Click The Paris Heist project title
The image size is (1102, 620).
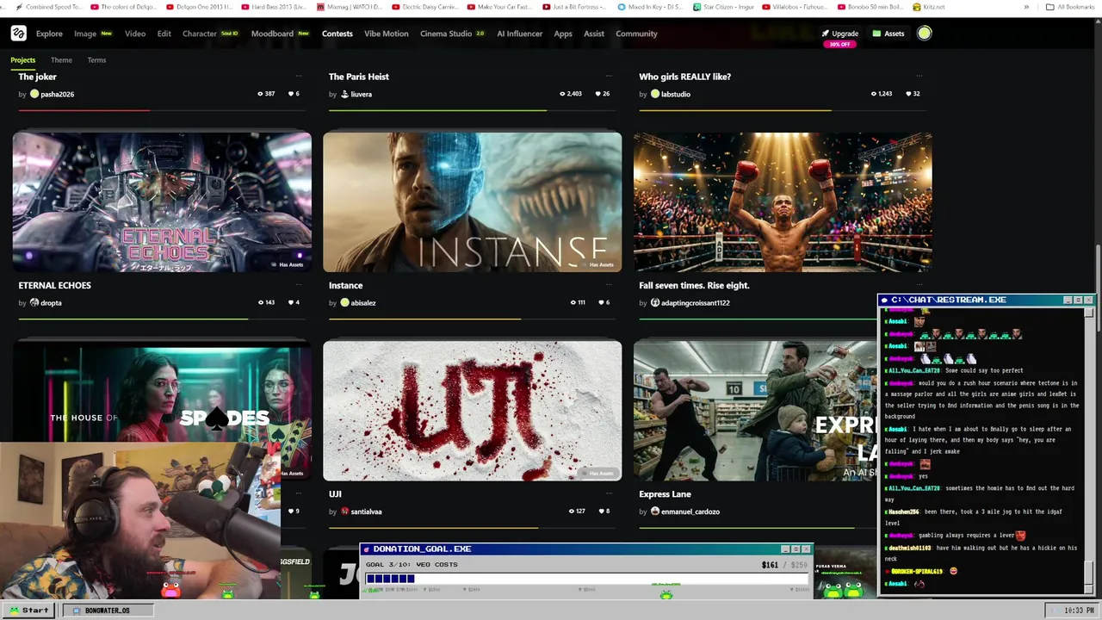tap(359, 77)
